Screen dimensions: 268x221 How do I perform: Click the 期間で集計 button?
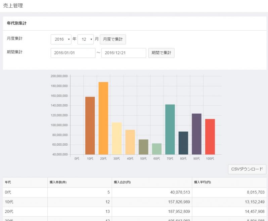pyautogui.click(x=161, y=53)
